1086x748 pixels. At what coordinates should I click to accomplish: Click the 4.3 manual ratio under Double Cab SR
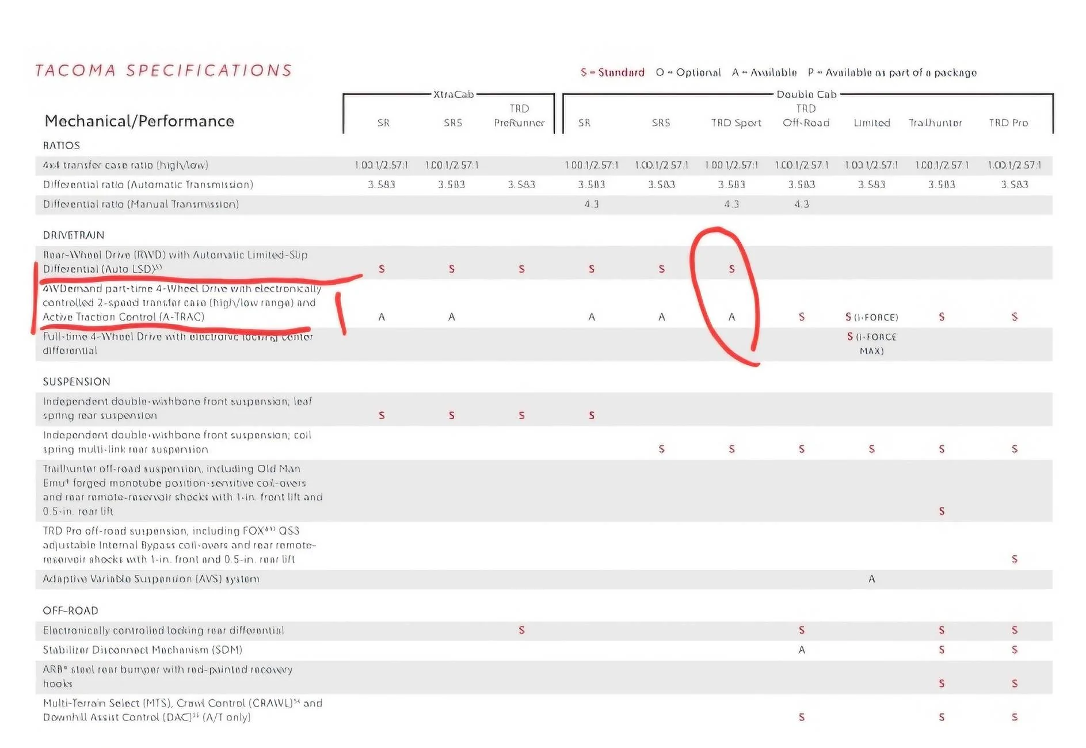tap(592, 204)
